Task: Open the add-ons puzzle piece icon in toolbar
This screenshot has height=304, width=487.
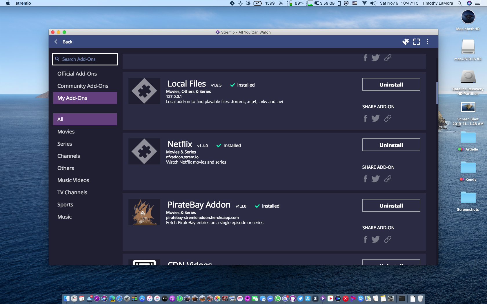Action: [x=406, y=42]
